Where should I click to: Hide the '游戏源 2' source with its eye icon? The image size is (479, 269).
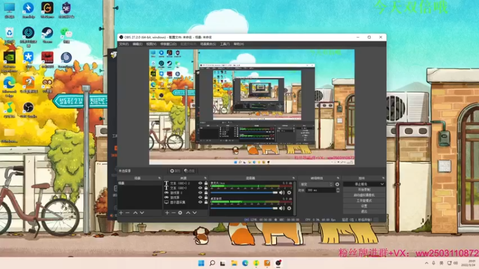(201, 192)
